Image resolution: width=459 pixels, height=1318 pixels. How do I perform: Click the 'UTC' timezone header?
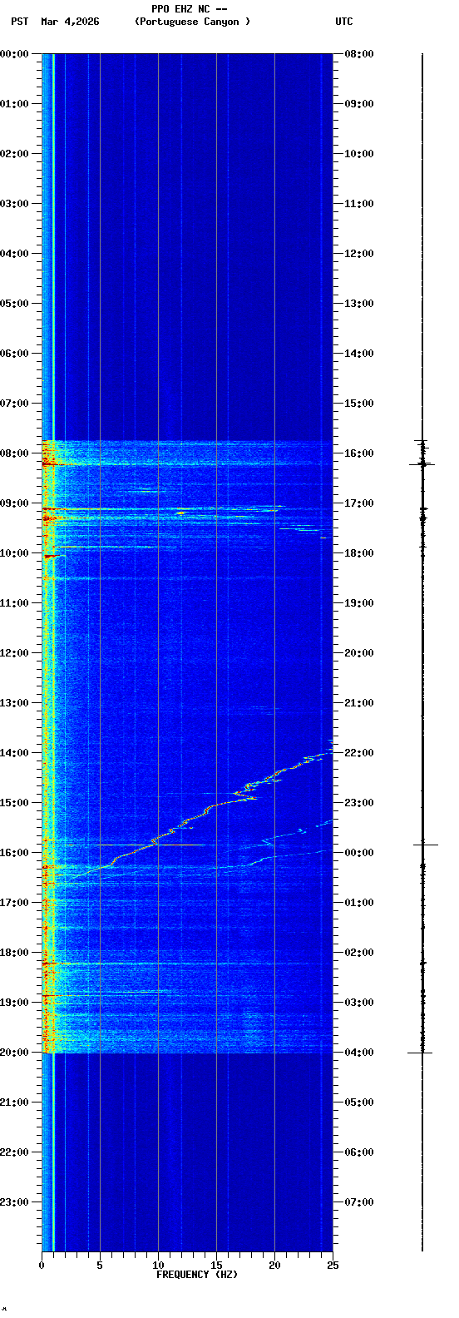pyautogui.click(x=344, y=22)
